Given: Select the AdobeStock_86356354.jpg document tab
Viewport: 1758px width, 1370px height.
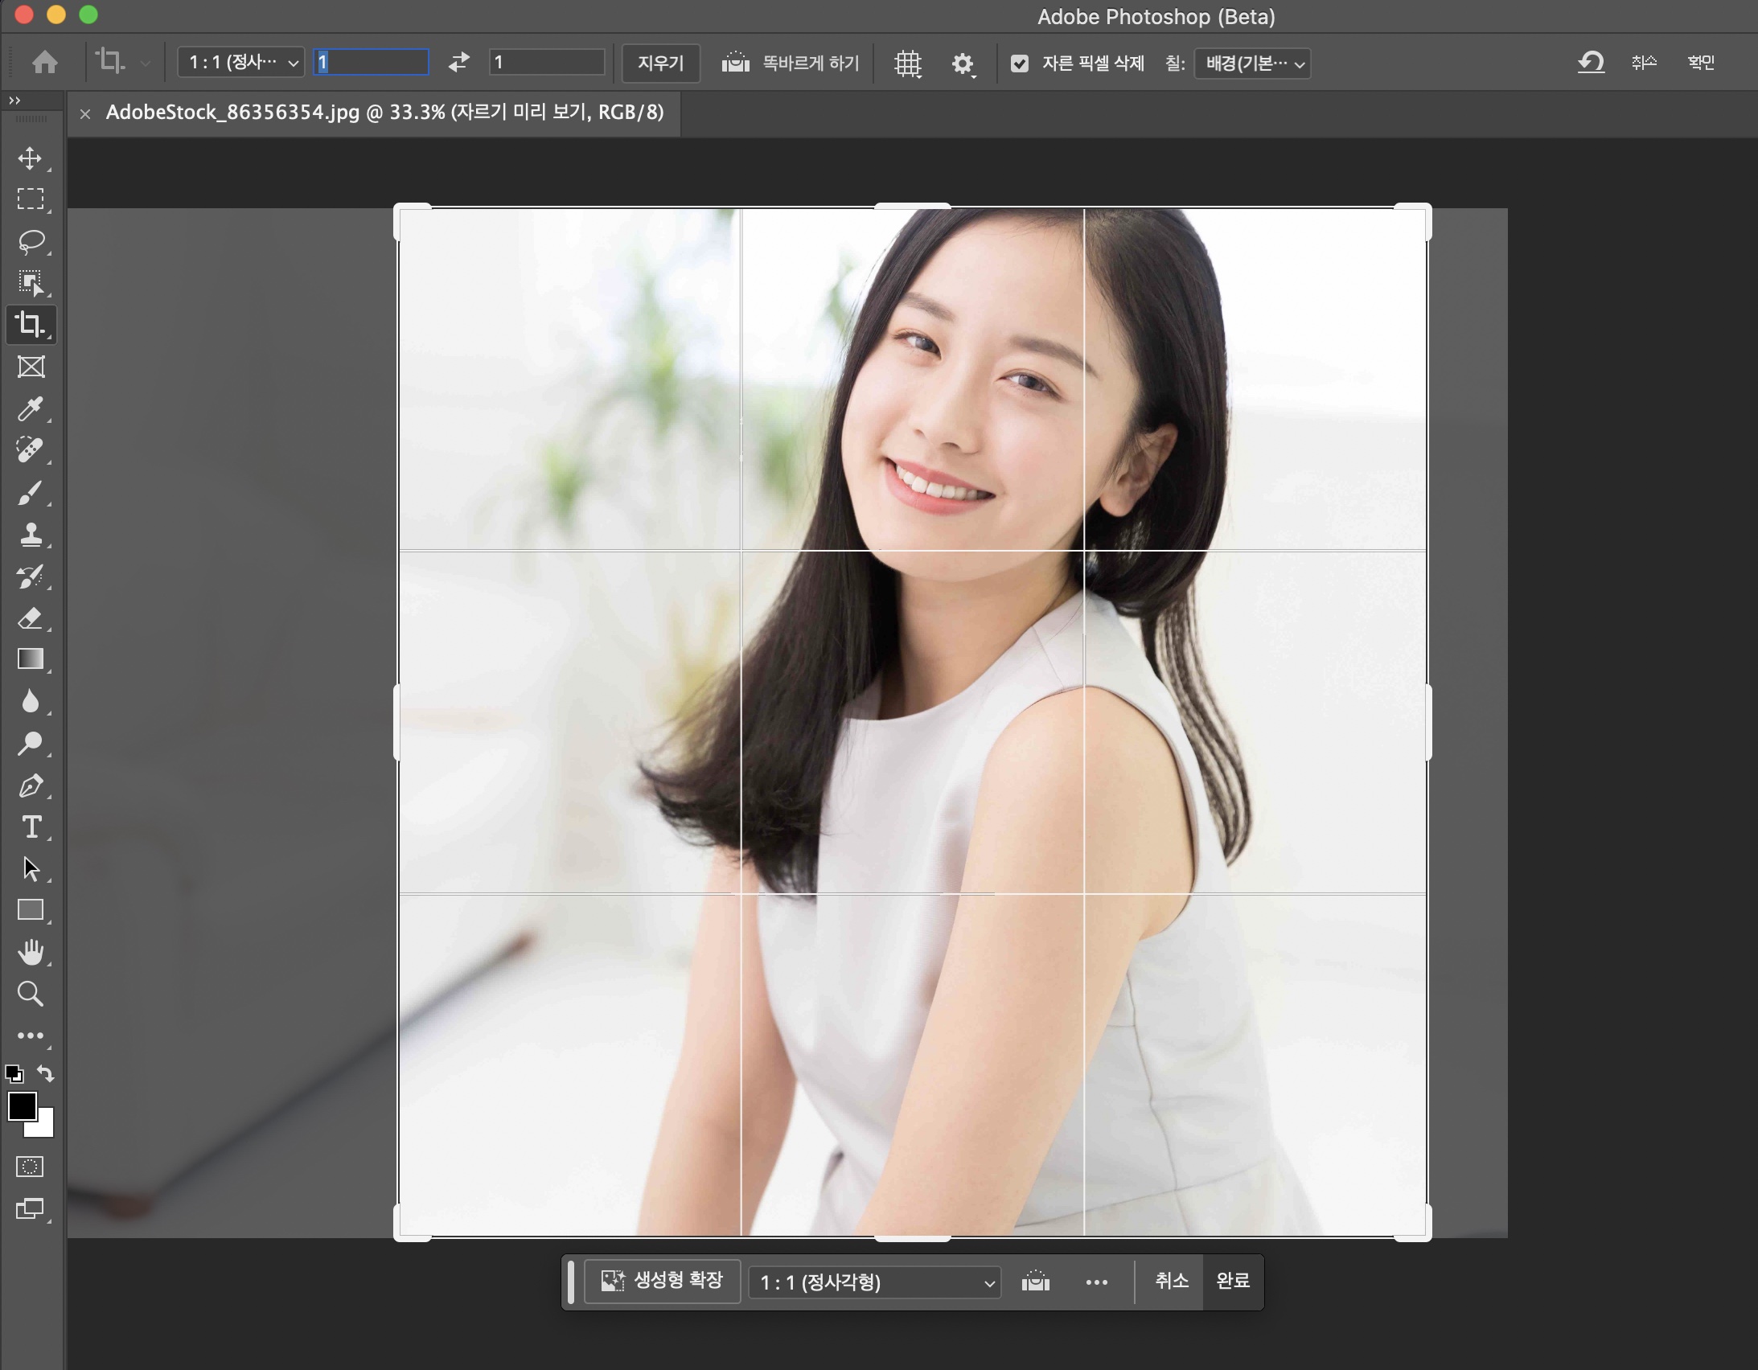Looking at the screenshot, I should [x=384, y=112].
